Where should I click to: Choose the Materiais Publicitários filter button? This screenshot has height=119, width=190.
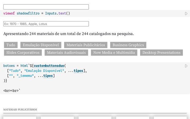85,45
